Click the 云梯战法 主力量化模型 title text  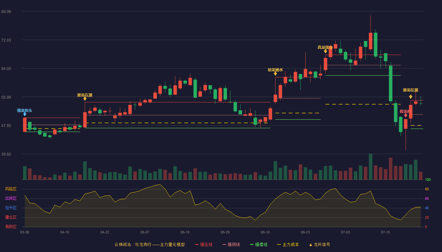(x=149, y=244)
